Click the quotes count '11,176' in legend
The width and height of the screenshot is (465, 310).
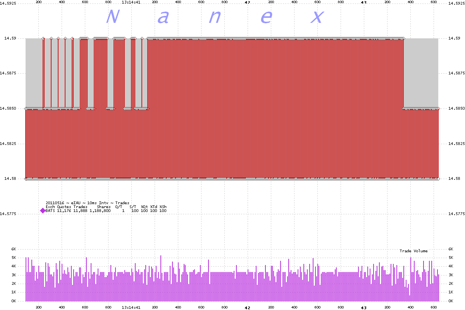64,211
